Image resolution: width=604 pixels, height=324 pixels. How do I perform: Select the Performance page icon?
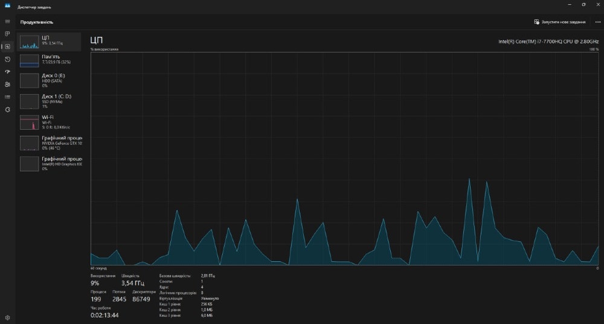pos(8,46)
